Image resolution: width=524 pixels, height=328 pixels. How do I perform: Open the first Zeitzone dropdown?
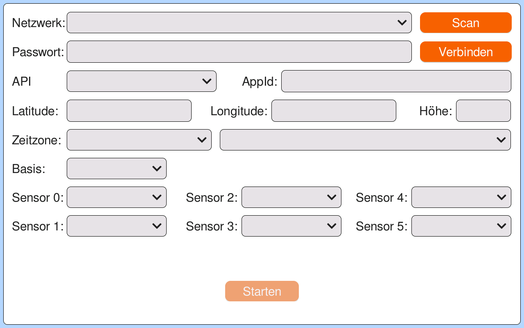[139, 140]
